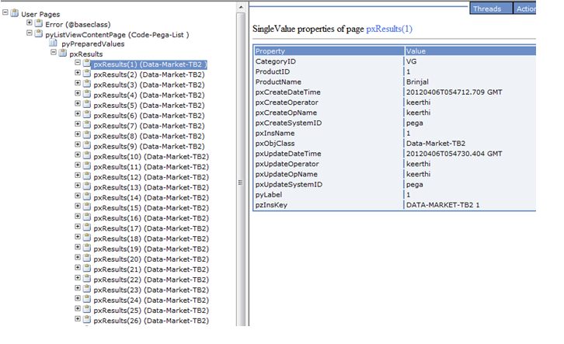Click the pxResults(22) page icon
This screenshot has width=564, height=344.
click(x=87, y=279)
